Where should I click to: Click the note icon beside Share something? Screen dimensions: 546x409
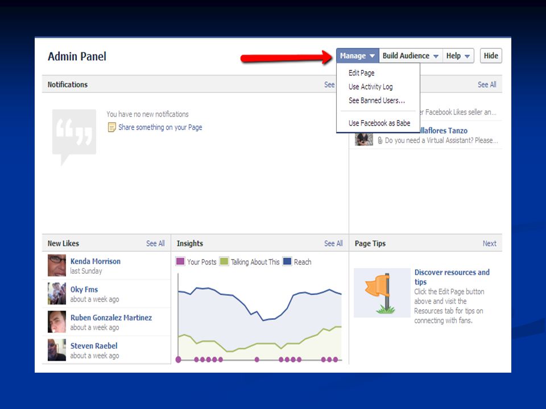coord(112,128)
